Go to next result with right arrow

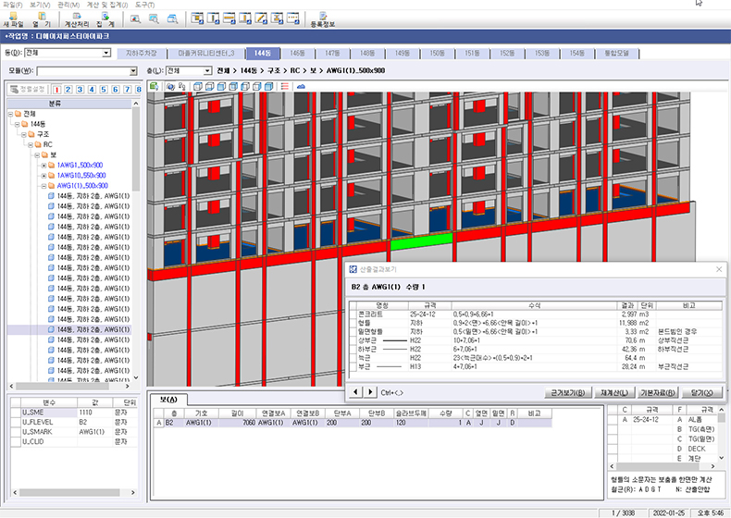(x=370, y=392)
